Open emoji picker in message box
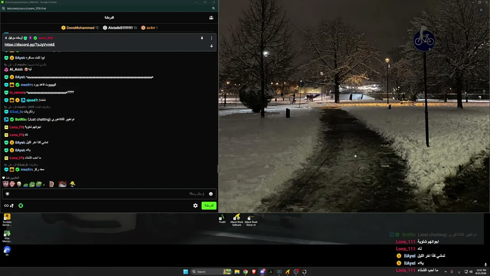The image size is (490, 276). pos(211,194)
